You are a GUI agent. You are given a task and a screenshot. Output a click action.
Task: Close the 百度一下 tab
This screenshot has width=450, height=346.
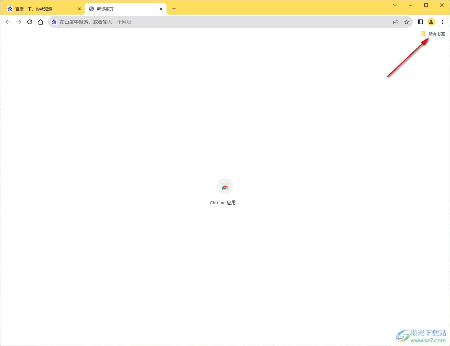[79, 9]
